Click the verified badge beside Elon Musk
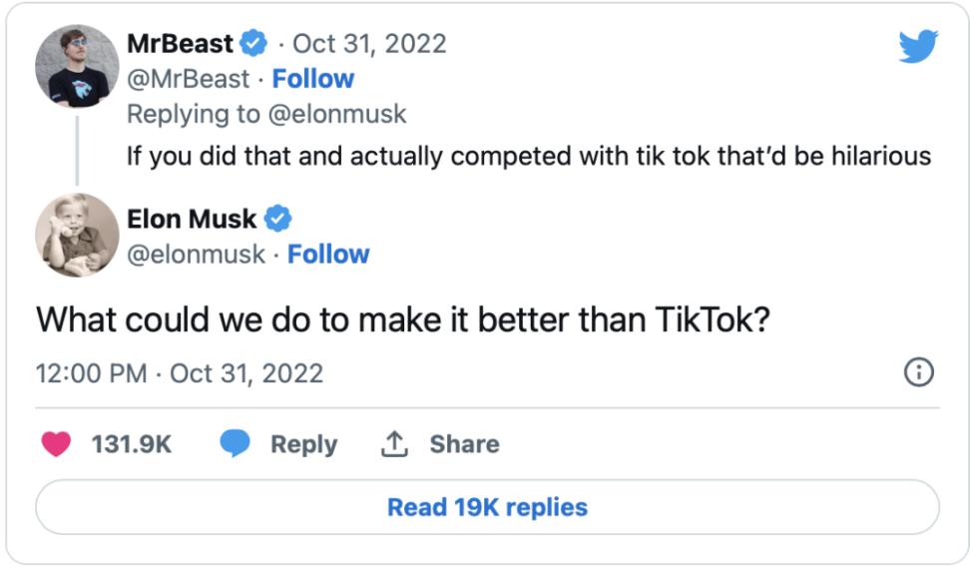This screenshot has height=572, width=970. tap(277, 218)
